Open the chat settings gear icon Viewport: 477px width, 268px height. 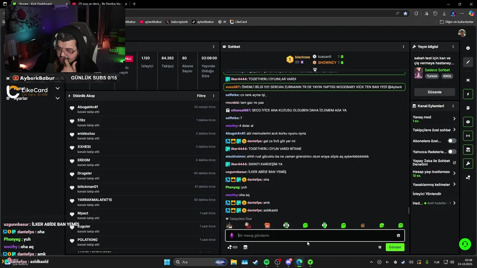pos(380,247)
